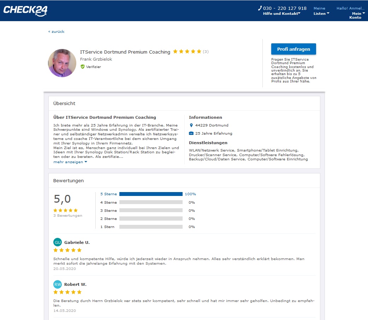Expand description with mehr anzeigen
The image size is (368, 320).
tap(70, 162)
